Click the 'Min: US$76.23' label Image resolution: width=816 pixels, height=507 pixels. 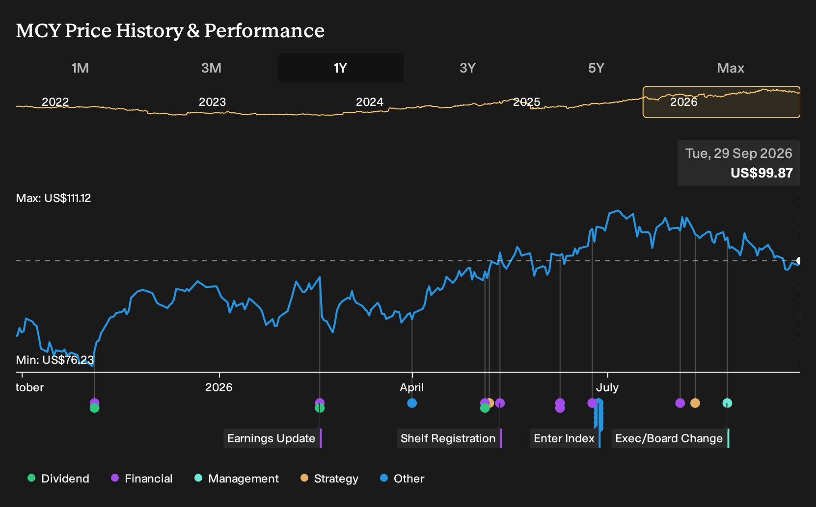(x=55, y=360)
